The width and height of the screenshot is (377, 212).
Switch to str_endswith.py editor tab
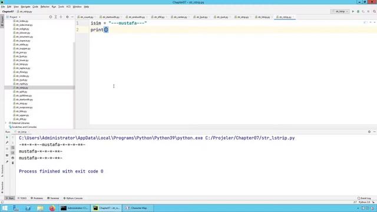[136, 17]
